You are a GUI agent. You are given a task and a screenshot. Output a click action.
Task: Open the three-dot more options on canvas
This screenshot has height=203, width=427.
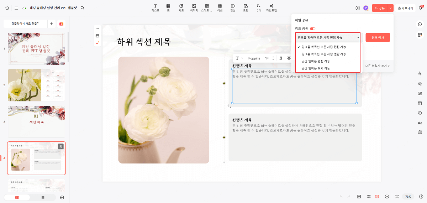[x=97, y=29]
